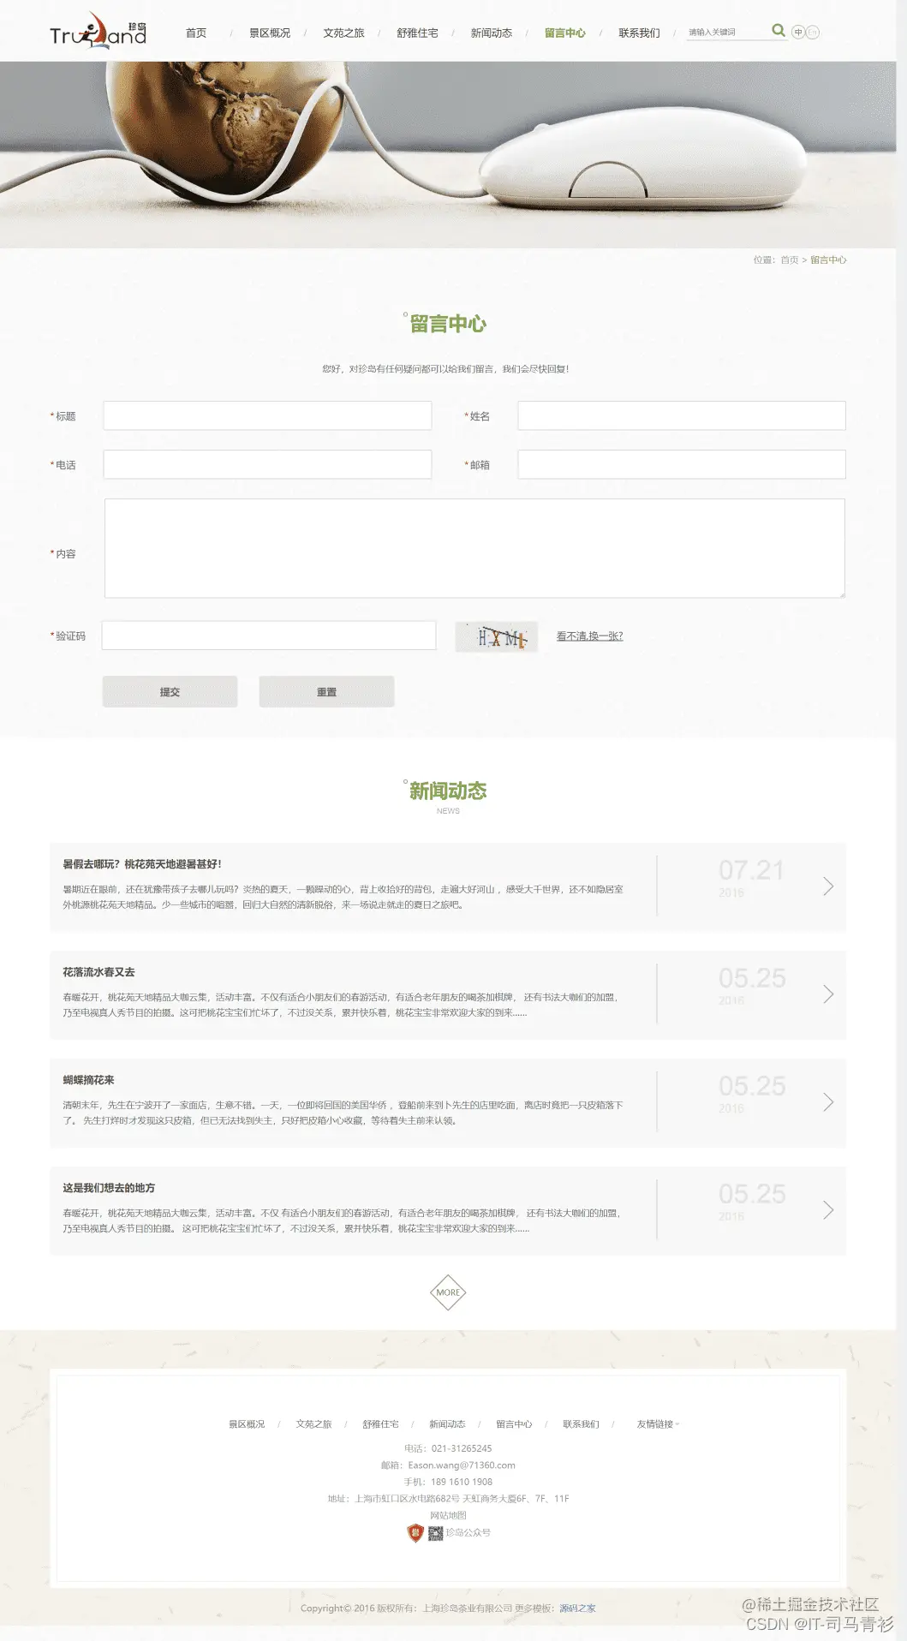Open news 花落流水春又去

98,972
